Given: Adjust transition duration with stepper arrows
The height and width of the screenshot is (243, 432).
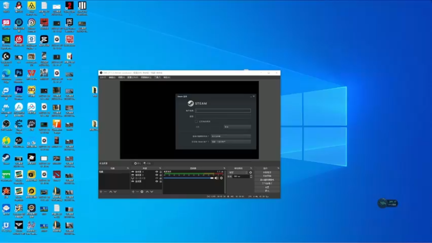Looking at the screenshot, I should [251, 177].
